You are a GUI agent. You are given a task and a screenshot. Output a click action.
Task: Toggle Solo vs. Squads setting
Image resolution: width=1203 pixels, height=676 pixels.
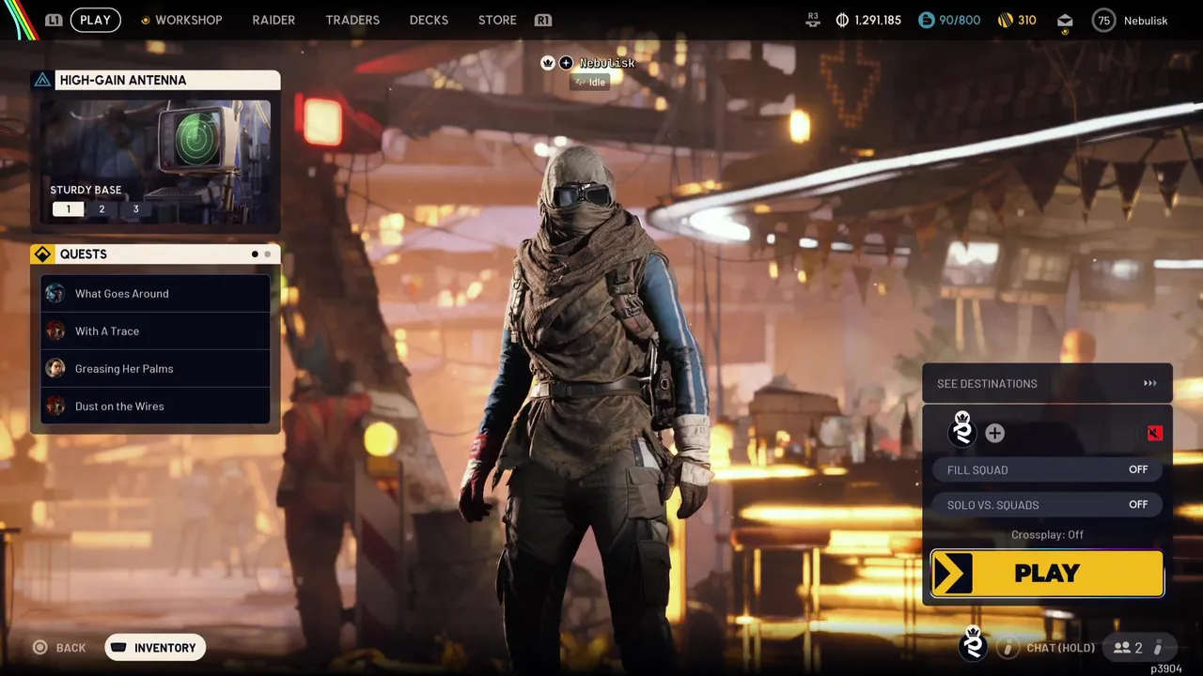tap(1047, 504)
